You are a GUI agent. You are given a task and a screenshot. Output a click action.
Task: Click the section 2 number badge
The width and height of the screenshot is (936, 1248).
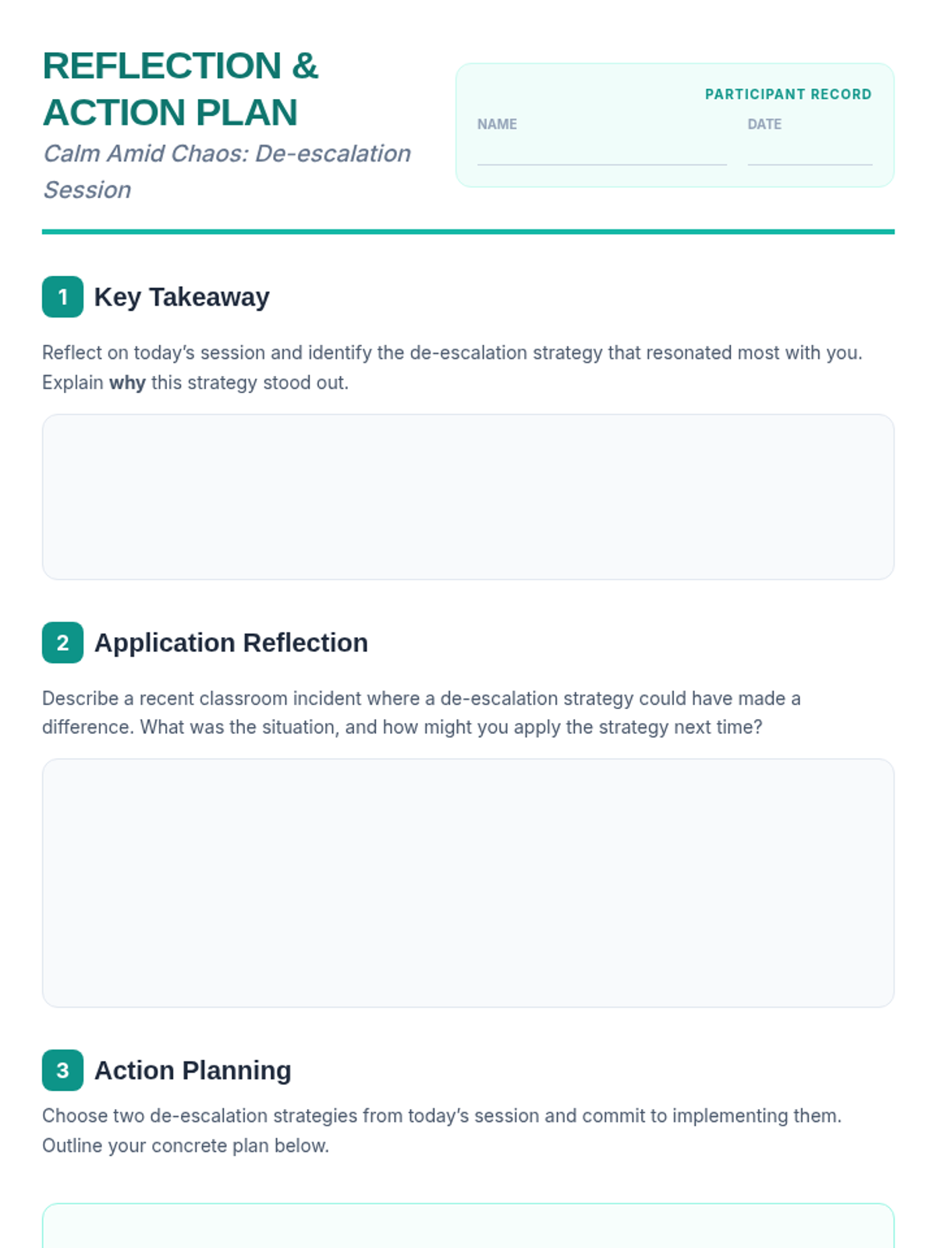click(x=62, y=643)
